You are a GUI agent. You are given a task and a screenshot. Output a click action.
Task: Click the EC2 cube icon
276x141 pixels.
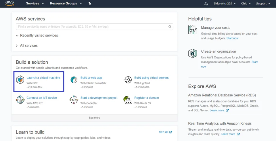coord(20,80)
